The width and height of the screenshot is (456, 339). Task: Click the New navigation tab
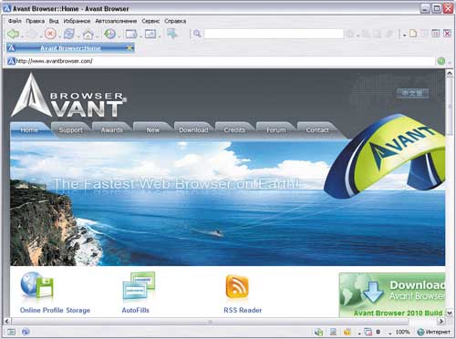pos(152,130)
